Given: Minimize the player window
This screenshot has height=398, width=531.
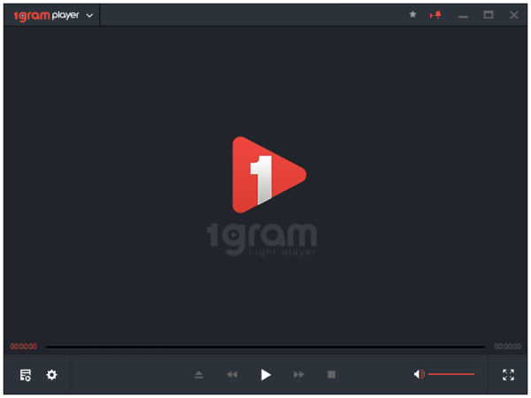Looking at the screenshot, I should click(x=463, y=15).
